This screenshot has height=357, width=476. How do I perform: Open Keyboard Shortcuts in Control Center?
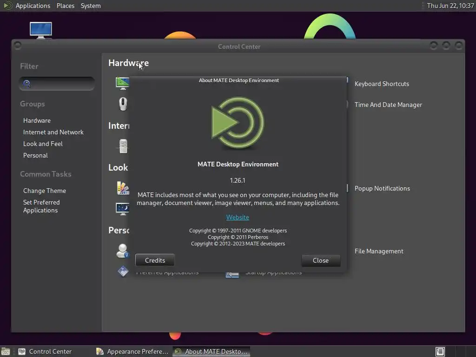(382, 84)
